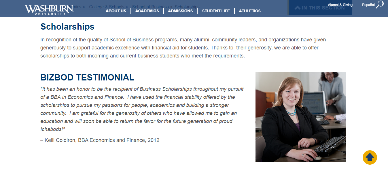This screenshot has width=388, height=177.
Task: Click the yellow scroll-to-top arrow button
Action: pos(370,157)
